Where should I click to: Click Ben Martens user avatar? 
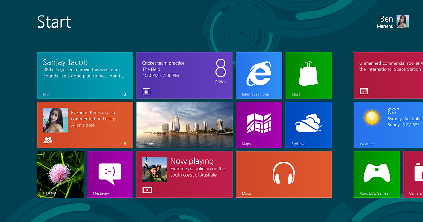pos(403,21)
